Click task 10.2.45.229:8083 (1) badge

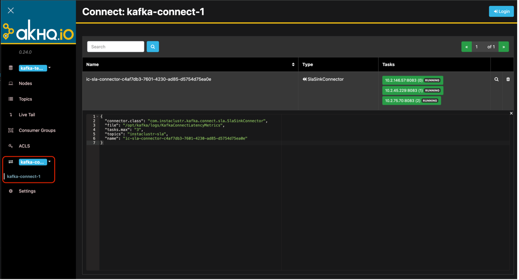click(412, 91)
